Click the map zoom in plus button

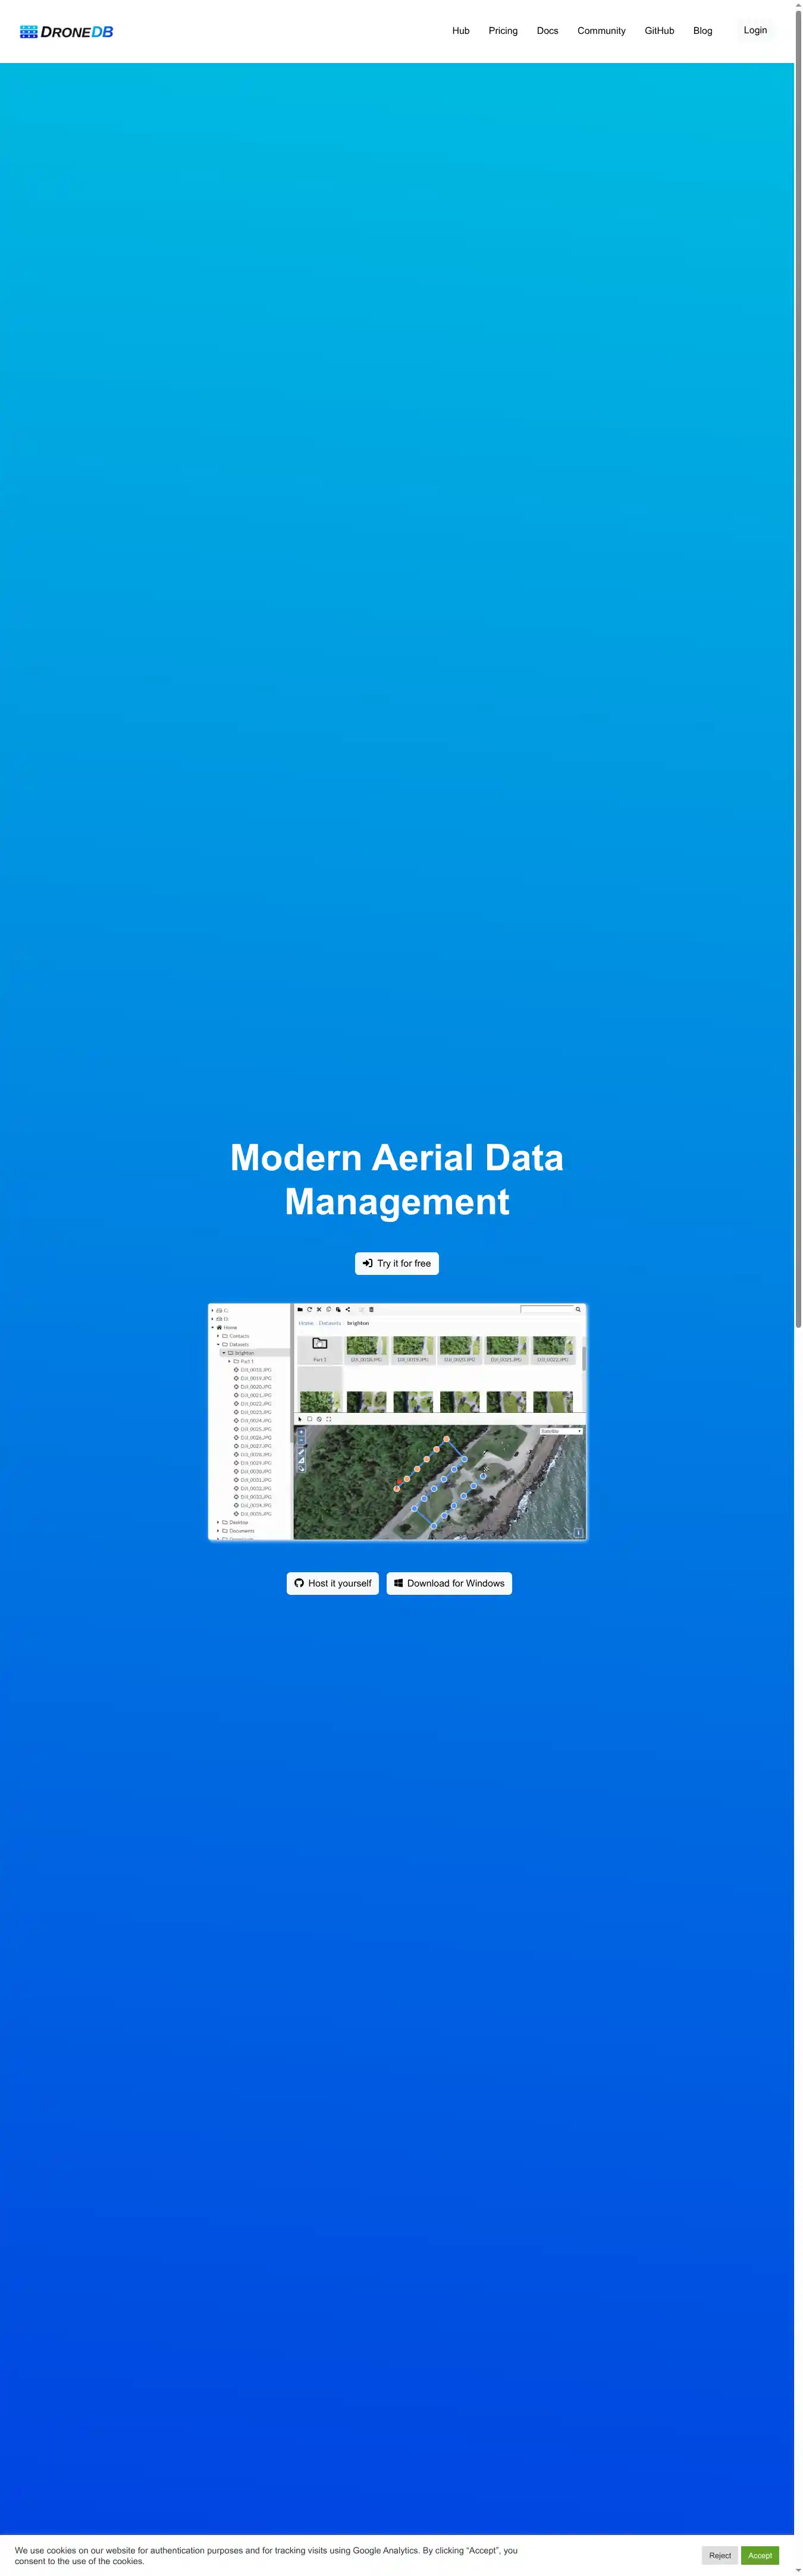[301, 1432]
